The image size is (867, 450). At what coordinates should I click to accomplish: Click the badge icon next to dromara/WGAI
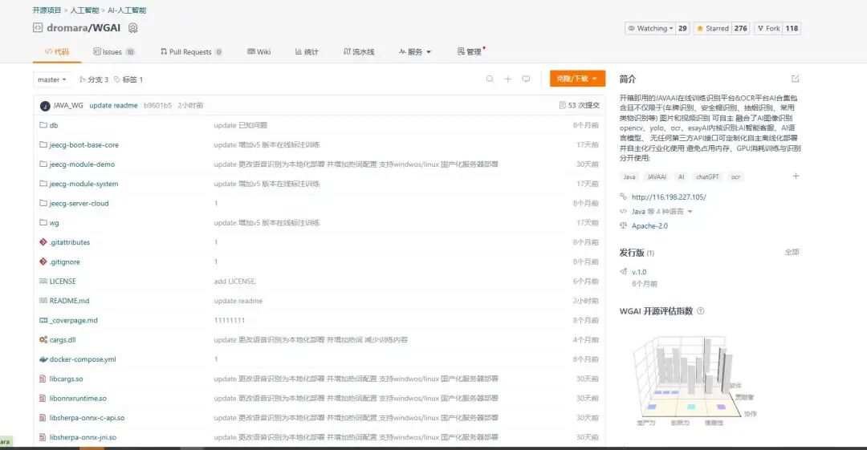coord(133,28)
